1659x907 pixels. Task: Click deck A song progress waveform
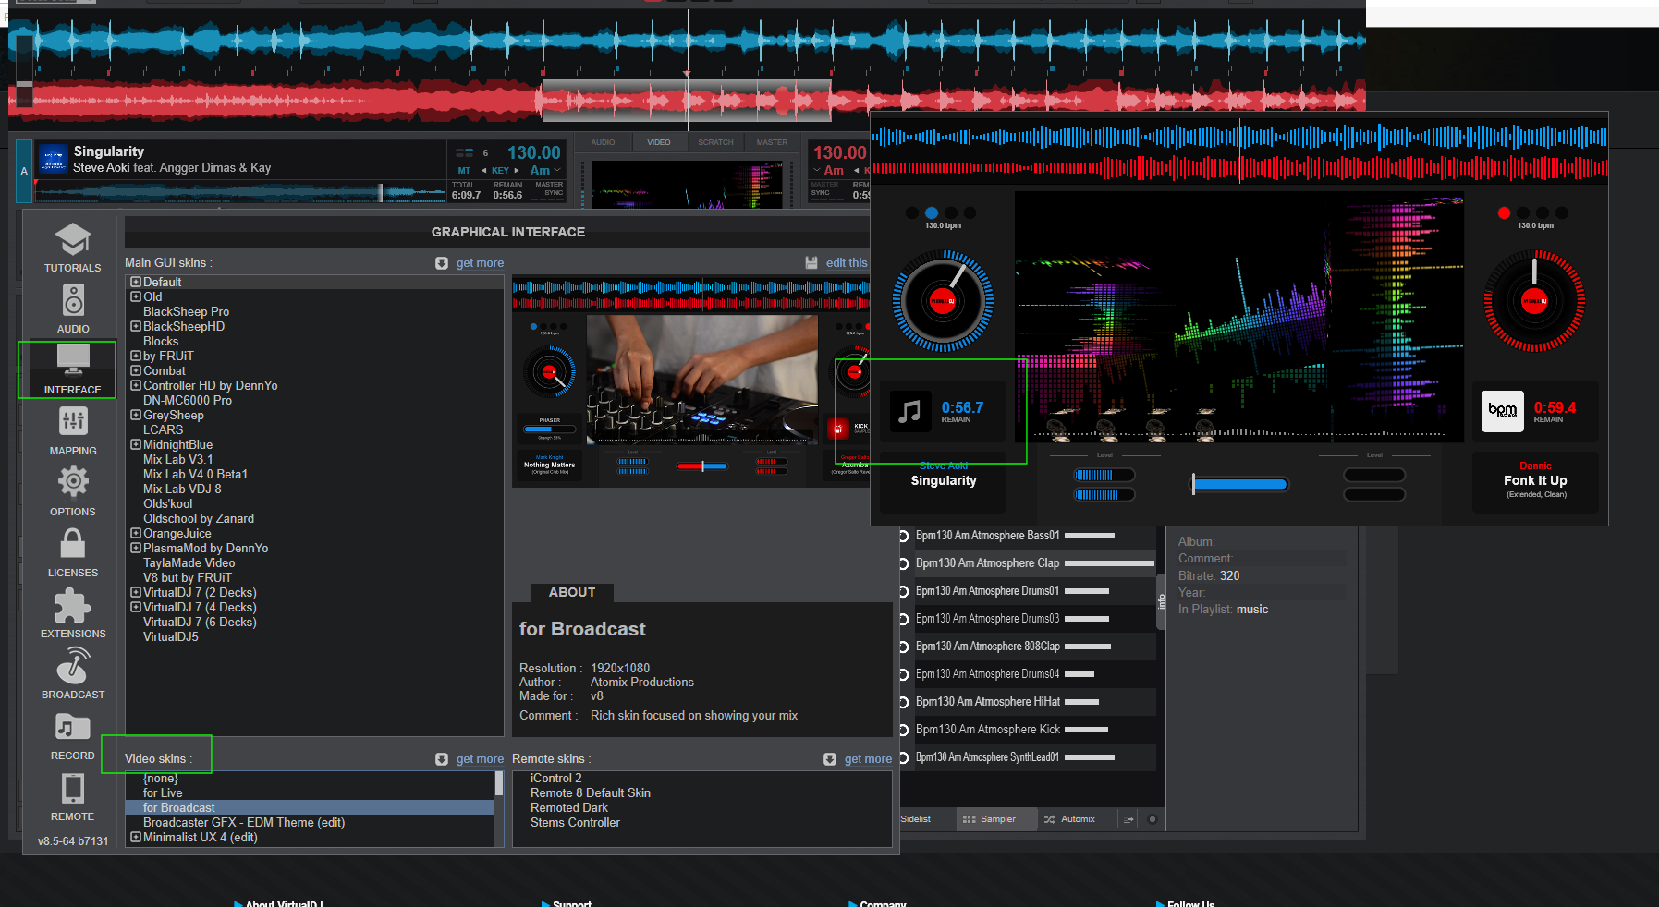coord(240,192)
